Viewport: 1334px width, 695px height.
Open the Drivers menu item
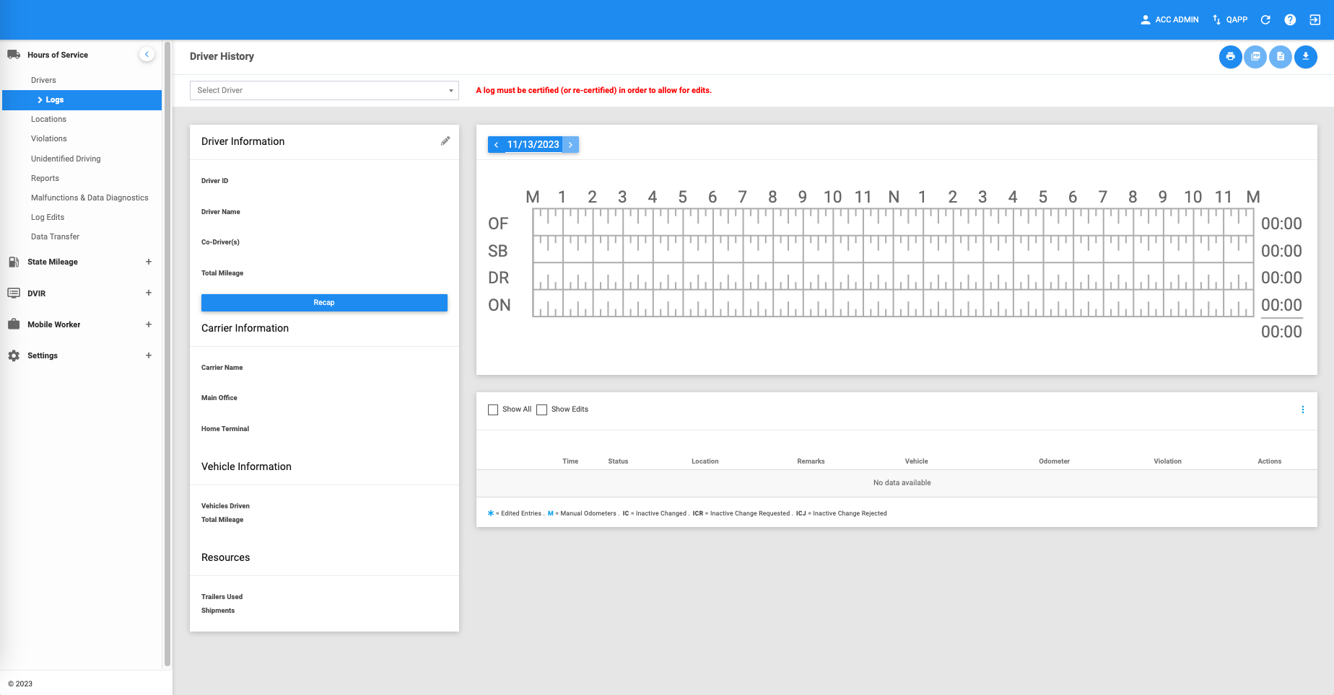coord(43,80)
